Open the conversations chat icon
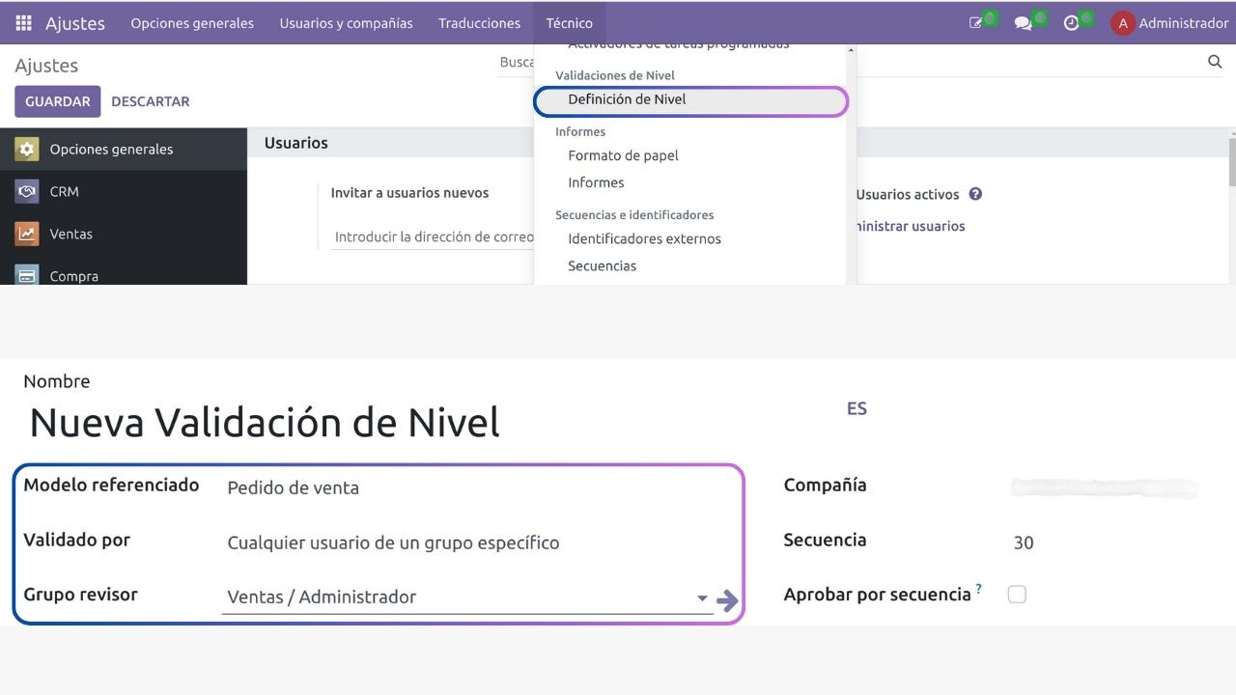 coord(1023,23)
